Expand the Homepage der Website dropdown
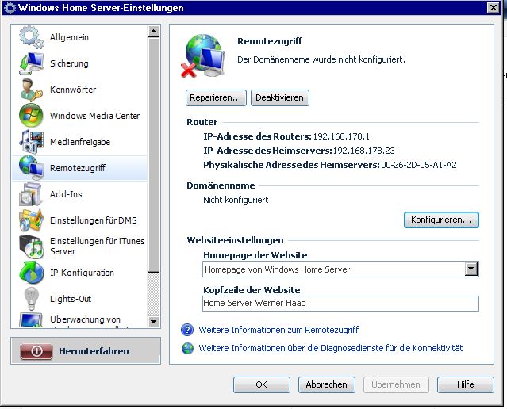507x409 pixels. [x=471, y=269]
